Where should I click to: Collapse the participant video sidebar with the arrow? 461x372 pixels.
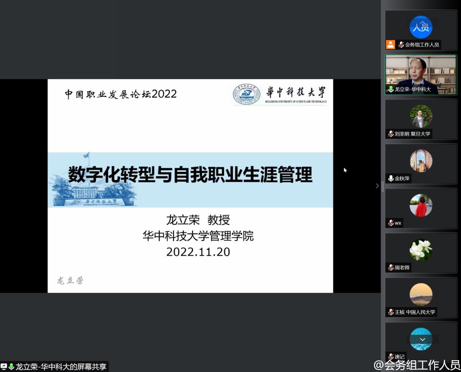coord(377,186)
